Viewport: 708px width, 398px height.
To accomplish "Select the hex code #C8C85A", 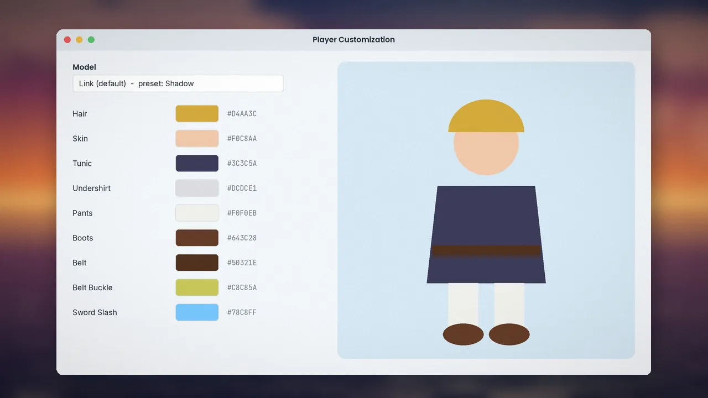I will pos(242,288).
